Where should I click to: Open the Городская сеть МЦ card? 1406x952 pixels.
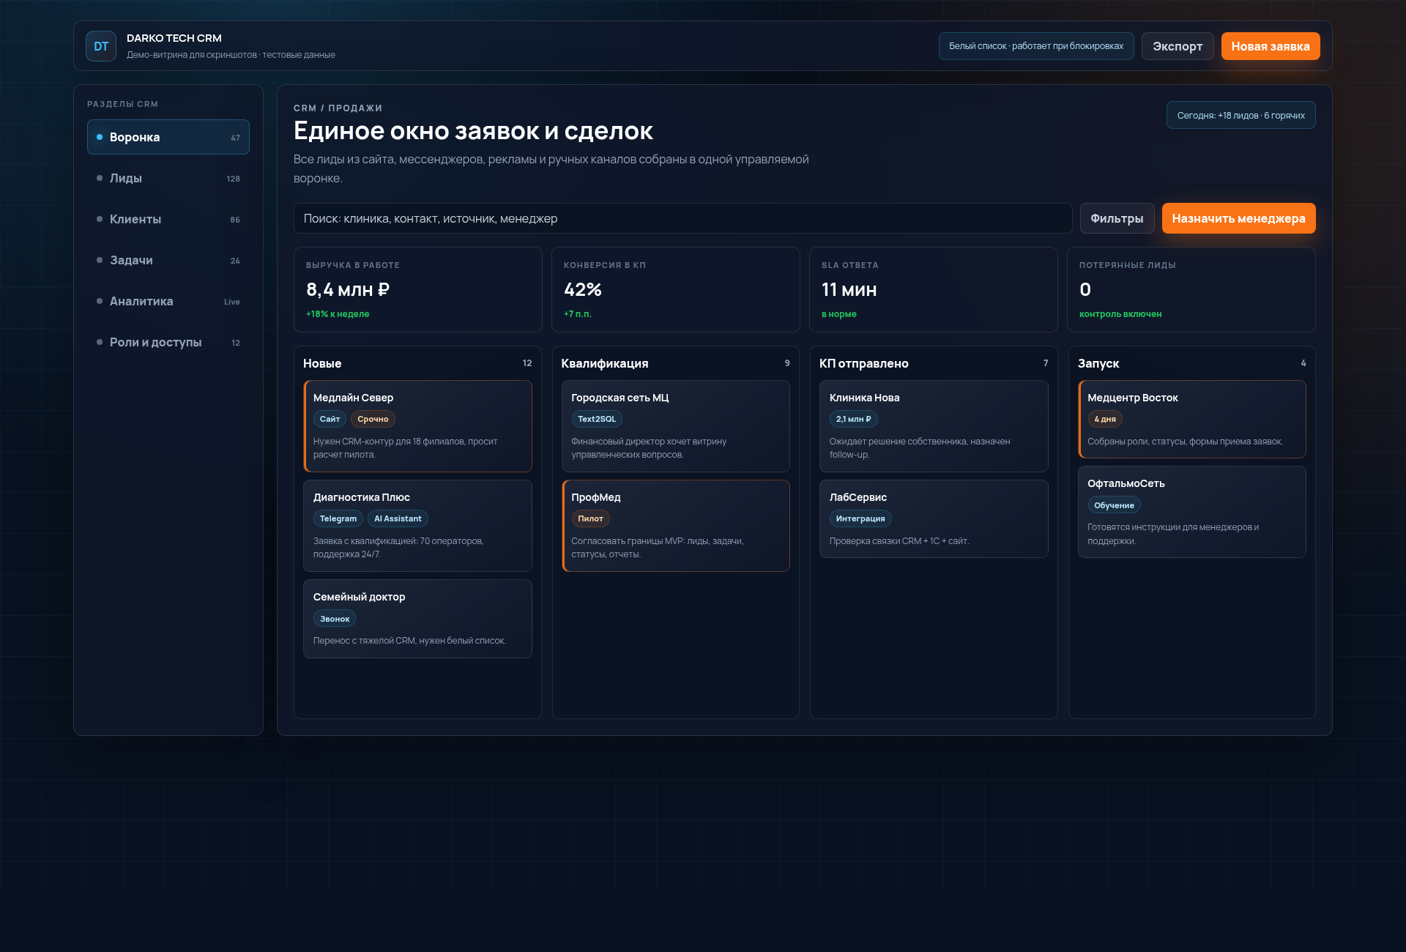(675, 426)
